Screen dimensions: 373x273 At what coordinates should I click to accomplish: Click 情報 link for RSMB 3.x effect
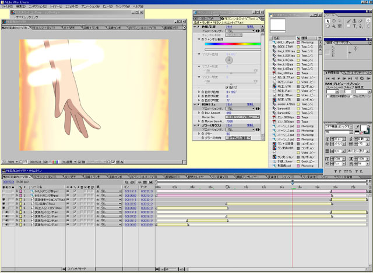(250, 105)
